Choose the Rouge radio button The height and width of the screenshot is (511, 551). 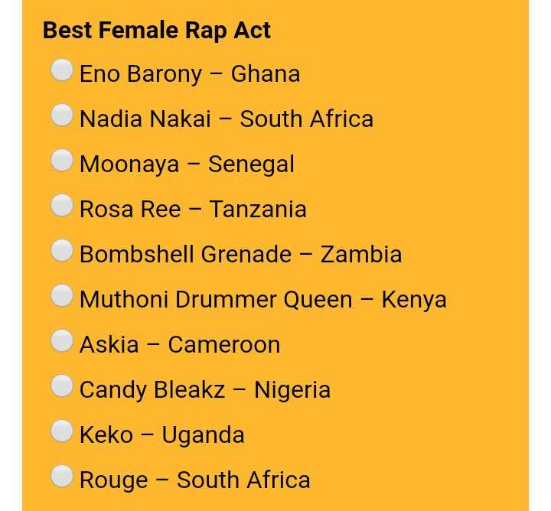pos(62,477)
